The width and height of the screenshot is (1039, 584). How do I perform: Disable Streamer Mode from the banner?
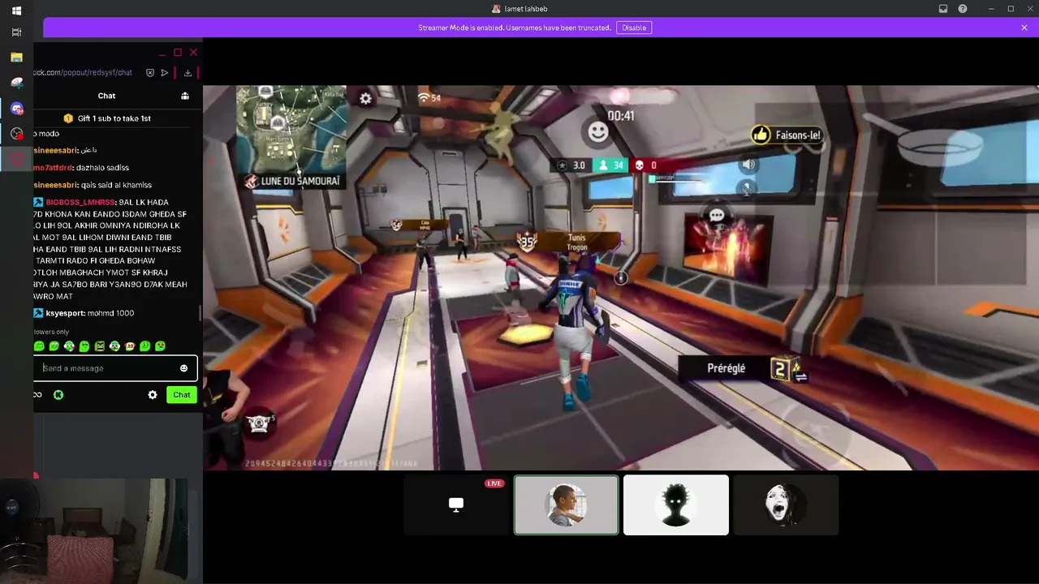634,28
